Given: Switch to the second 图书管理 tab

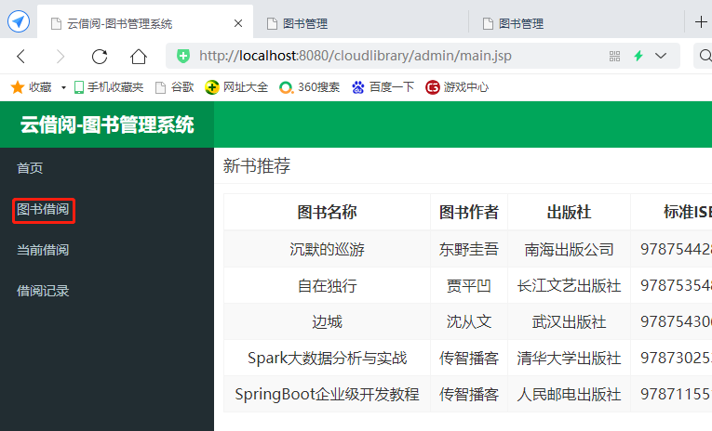Looking at the screenshot, I should (x=360, y=23).
